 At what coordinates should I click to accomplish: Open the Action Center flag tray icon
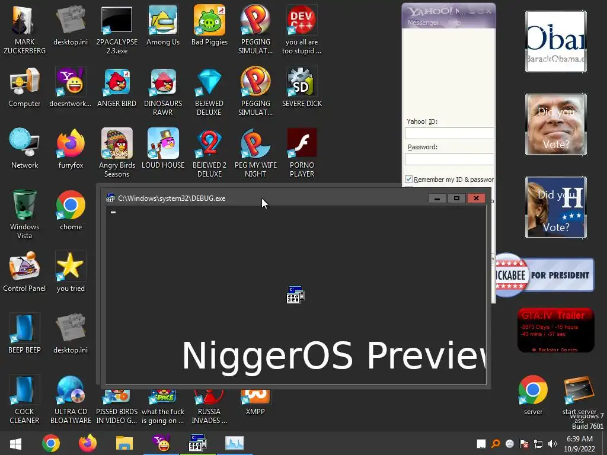coord(524,444)
